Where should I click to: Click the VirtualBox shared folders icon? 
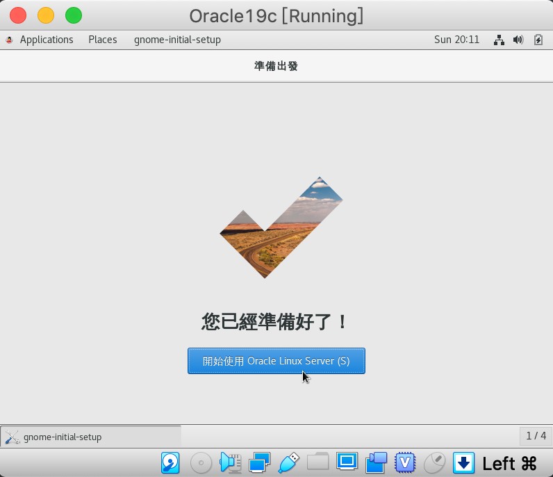[317, 461]
